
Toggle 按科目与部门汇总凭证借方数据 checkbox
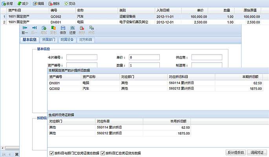(x=51, y=153)
